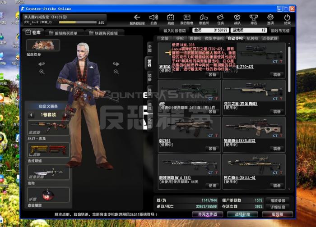Zoom in on the character model
The image size is (316, 227).
42,72
